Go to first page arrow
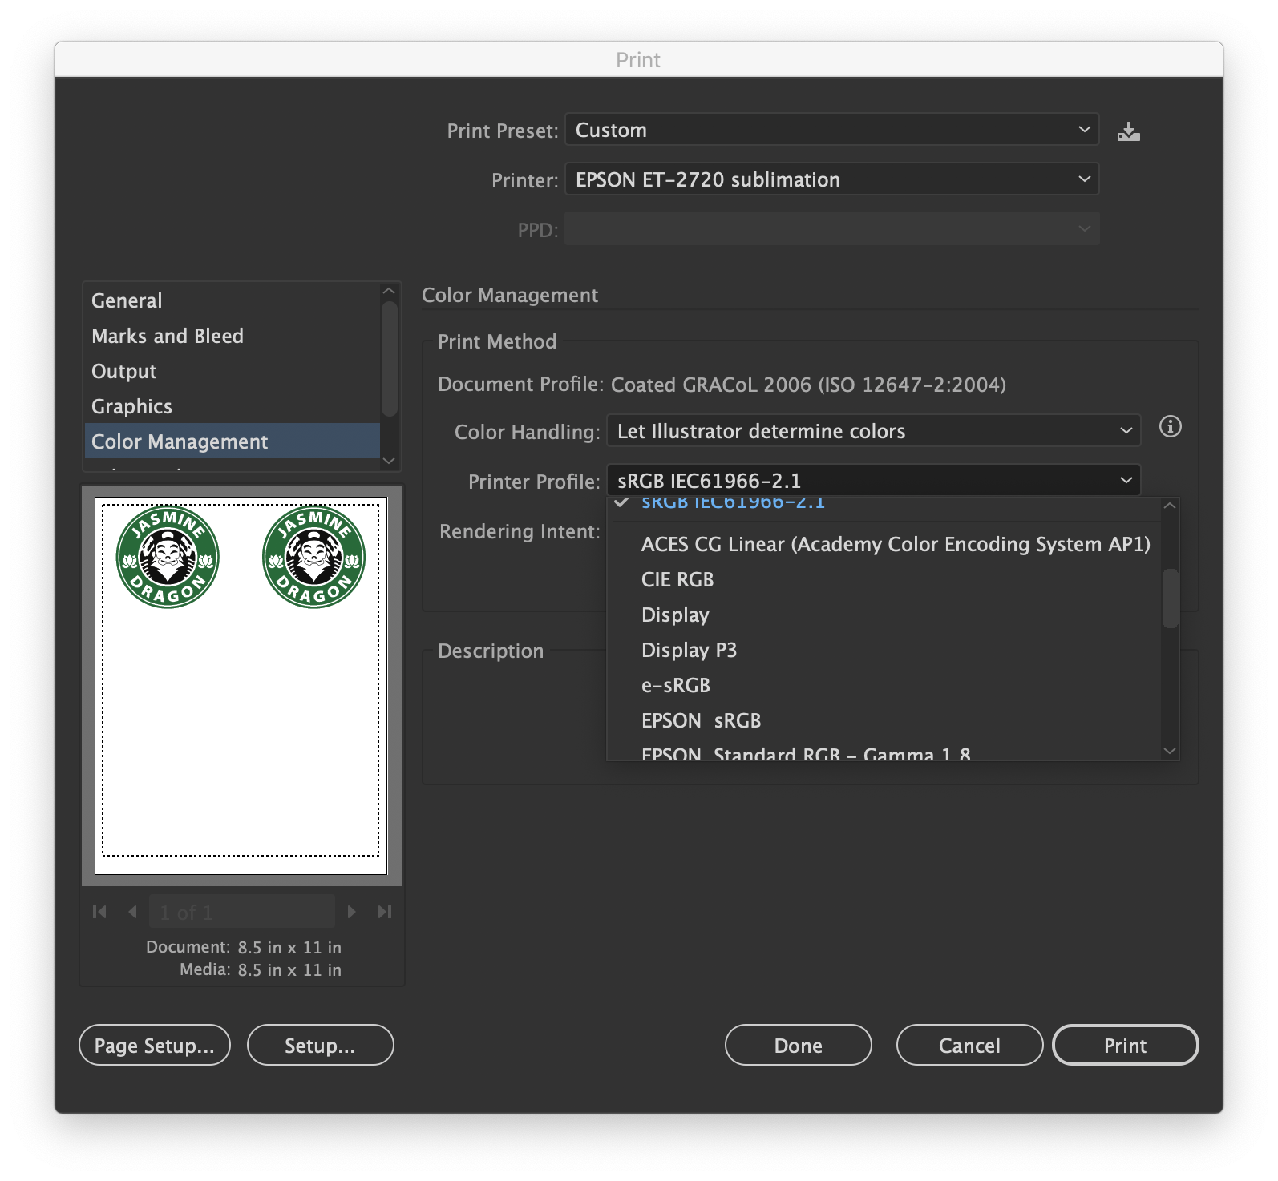 coord(99,912)
